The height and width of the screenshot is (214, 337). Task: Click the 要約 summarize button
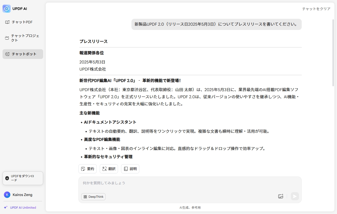(x=88, y=169)
